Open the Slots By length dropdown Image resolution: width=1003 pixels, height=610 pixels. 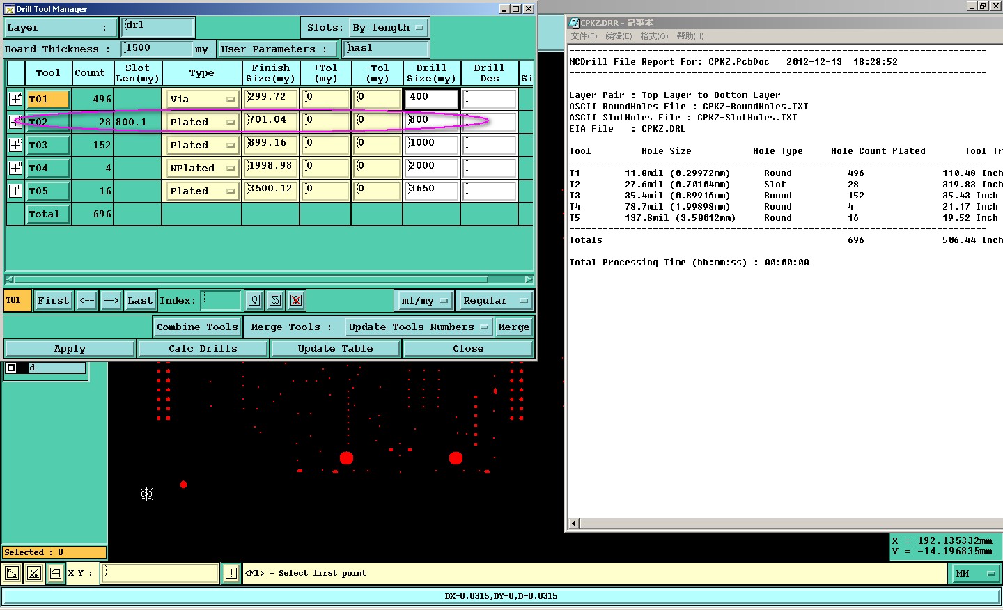(388, 28)
